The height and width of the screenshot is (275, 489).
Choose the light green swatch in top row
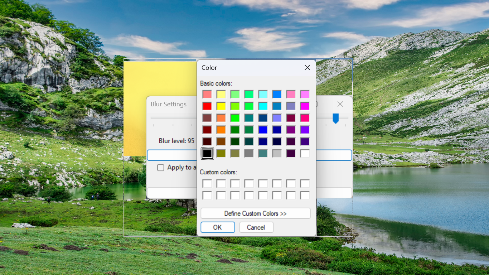(235, 94)
